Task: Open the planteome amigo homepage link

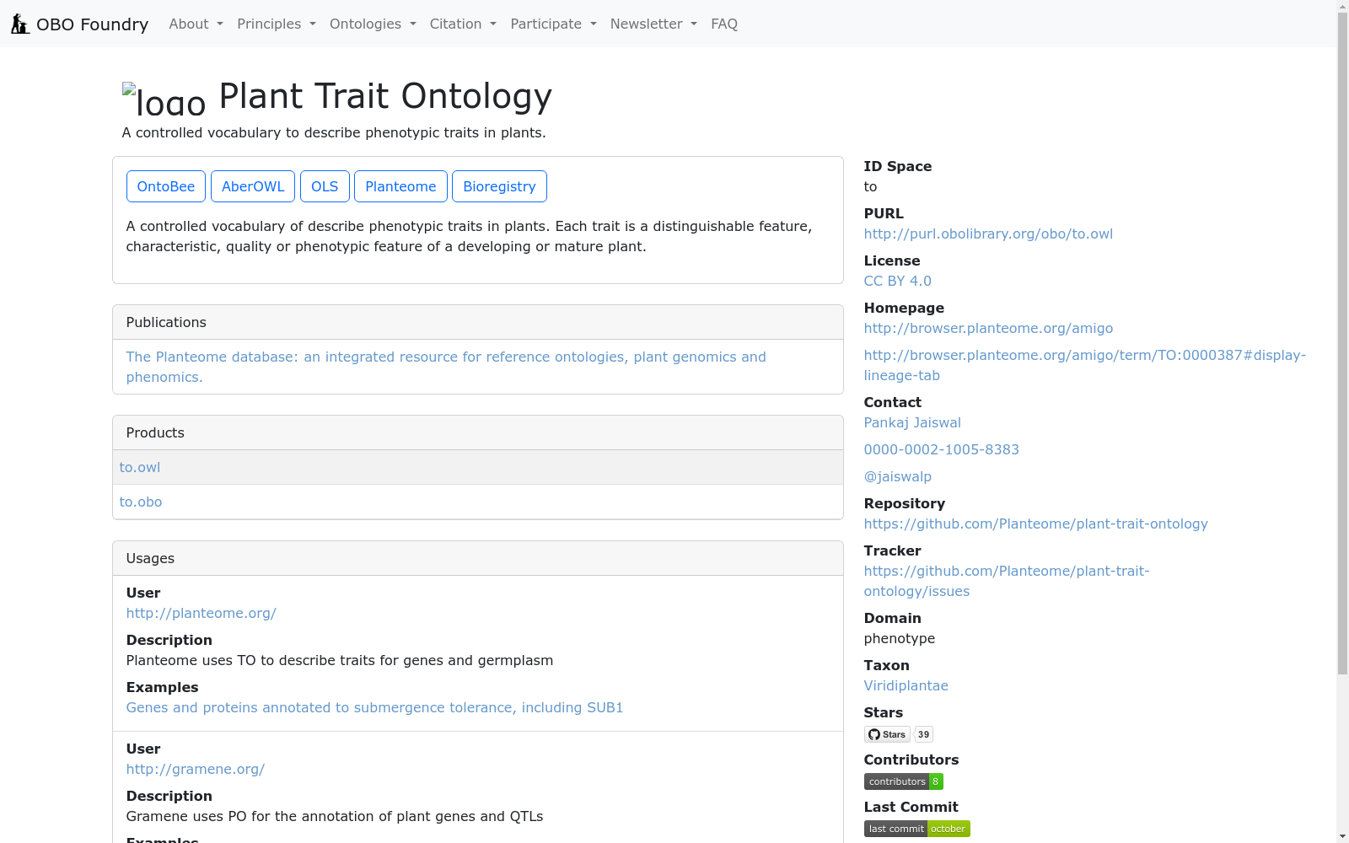Action: click(x=988, y=328)
